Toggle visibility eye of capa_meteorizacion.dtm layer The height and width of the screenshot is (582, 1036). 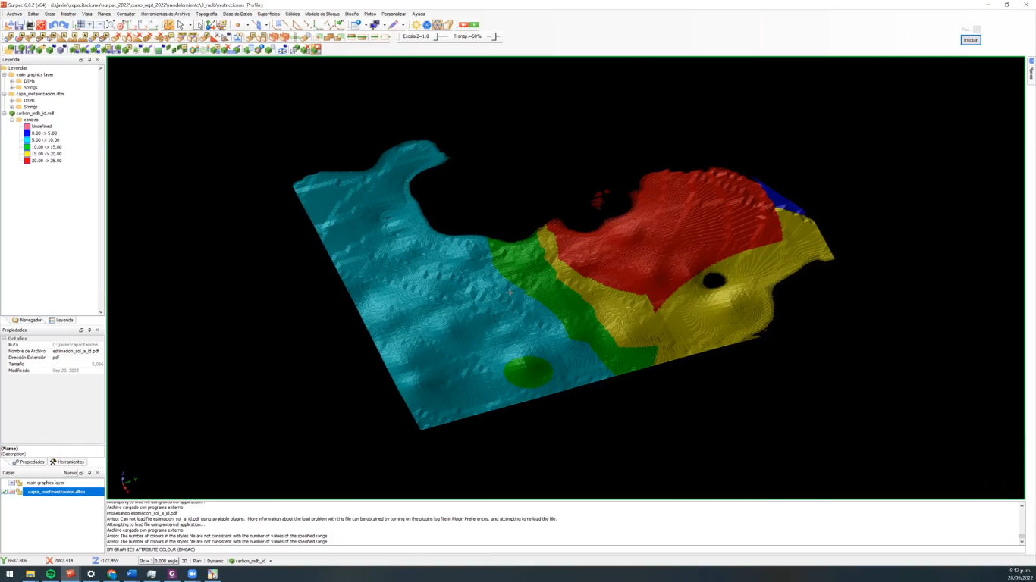point(11,492)
